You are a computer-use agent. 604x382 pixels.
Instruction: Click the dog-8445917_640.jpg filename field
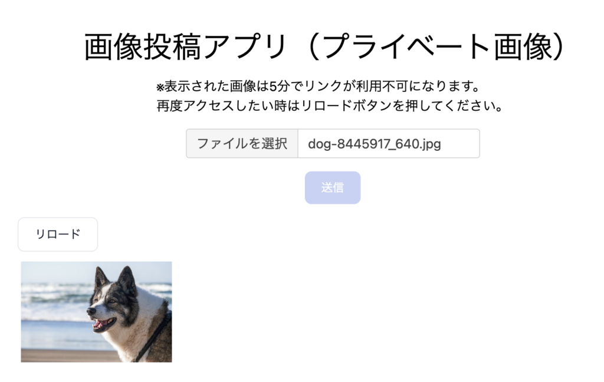(x=389, y=144)
